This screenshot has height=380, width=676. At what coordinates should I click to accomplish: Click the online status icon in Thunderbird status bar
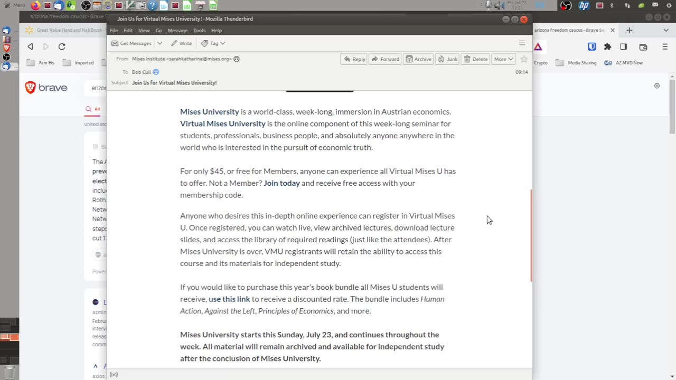click(114, 375)
